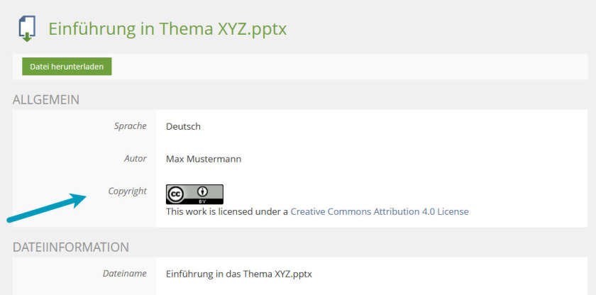This screenshot has width=596, height=295.
Task: Click the ALLGEMEIN section heading
Action: coord(45,99)
